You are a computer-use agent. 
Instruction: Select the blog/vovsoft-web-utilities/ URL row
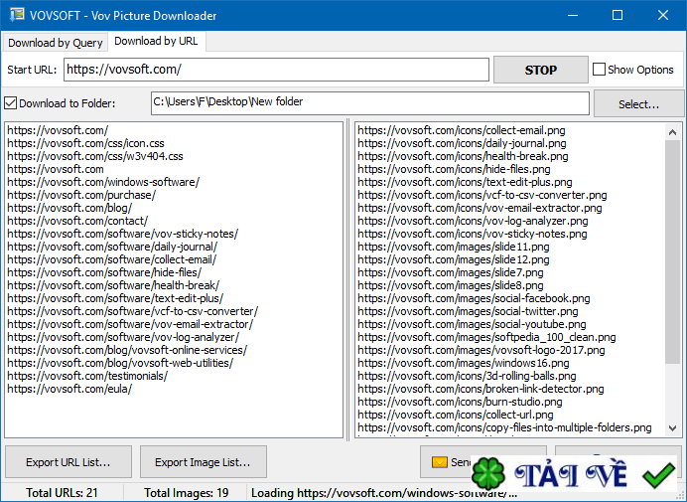point(120,364)
